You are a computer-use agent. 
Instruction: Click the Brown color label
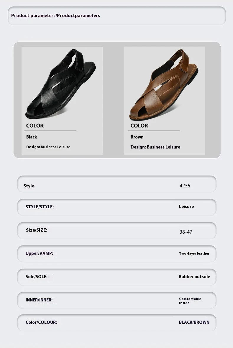(137, 137)
